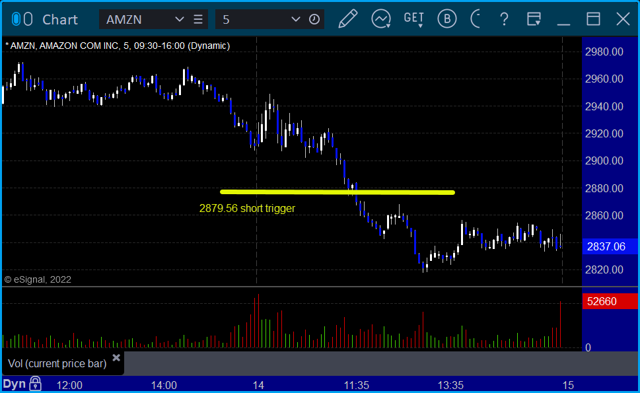640x393 pixels.
Task: Click the 2900.00 price axis label
Action: (604, 161)
